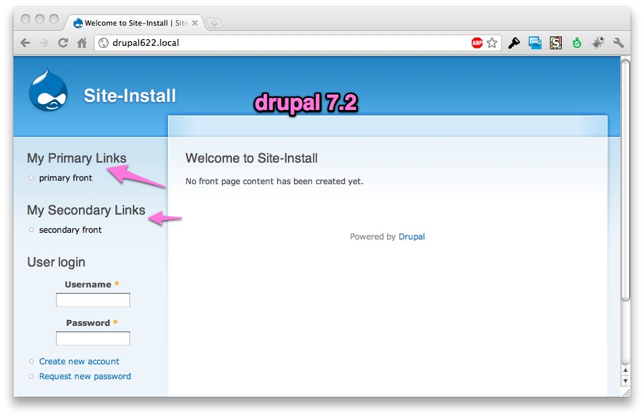The image size is (644, 417).
Task: Click the No front page content text
Action: (x=274, y=182)
